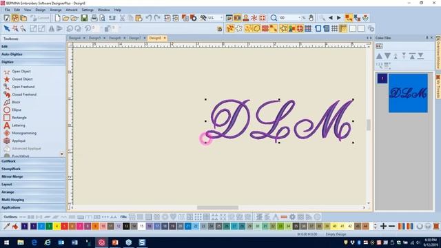Pick color with the eyedropper tool

click(7, 226)
